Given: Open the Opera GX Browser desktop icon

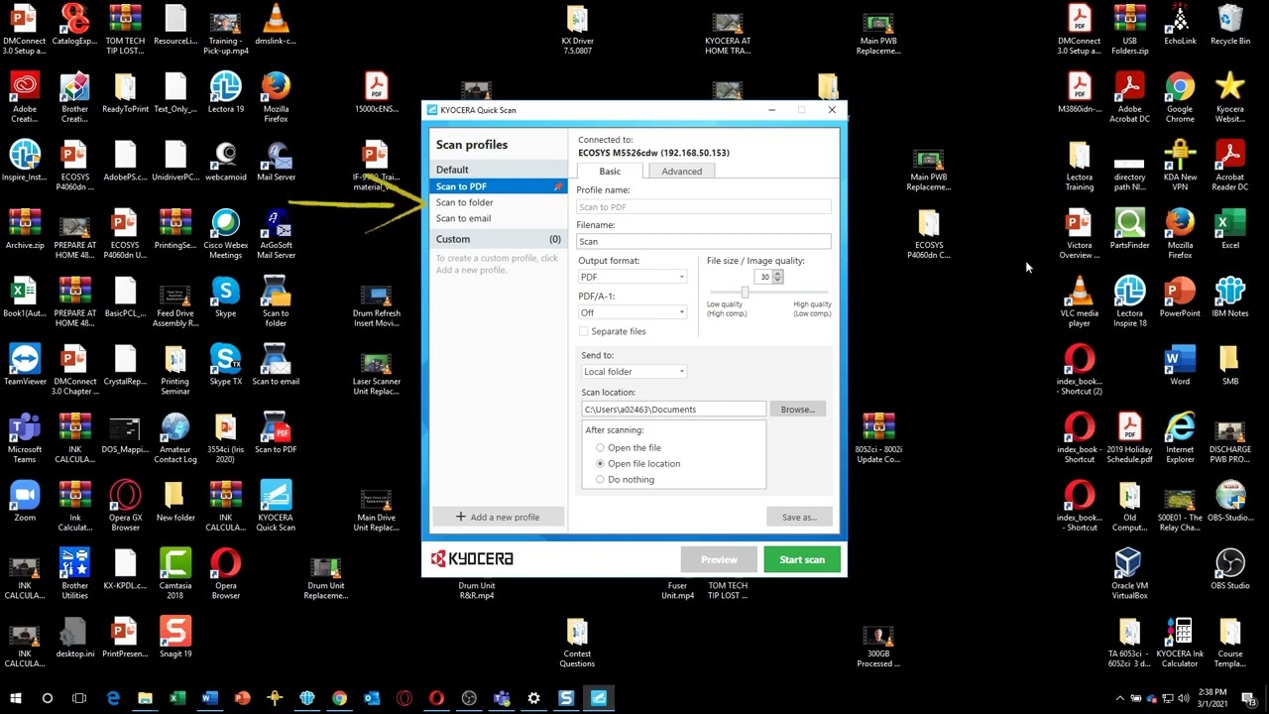Looking at the screenshot, I should click(125, 506).
